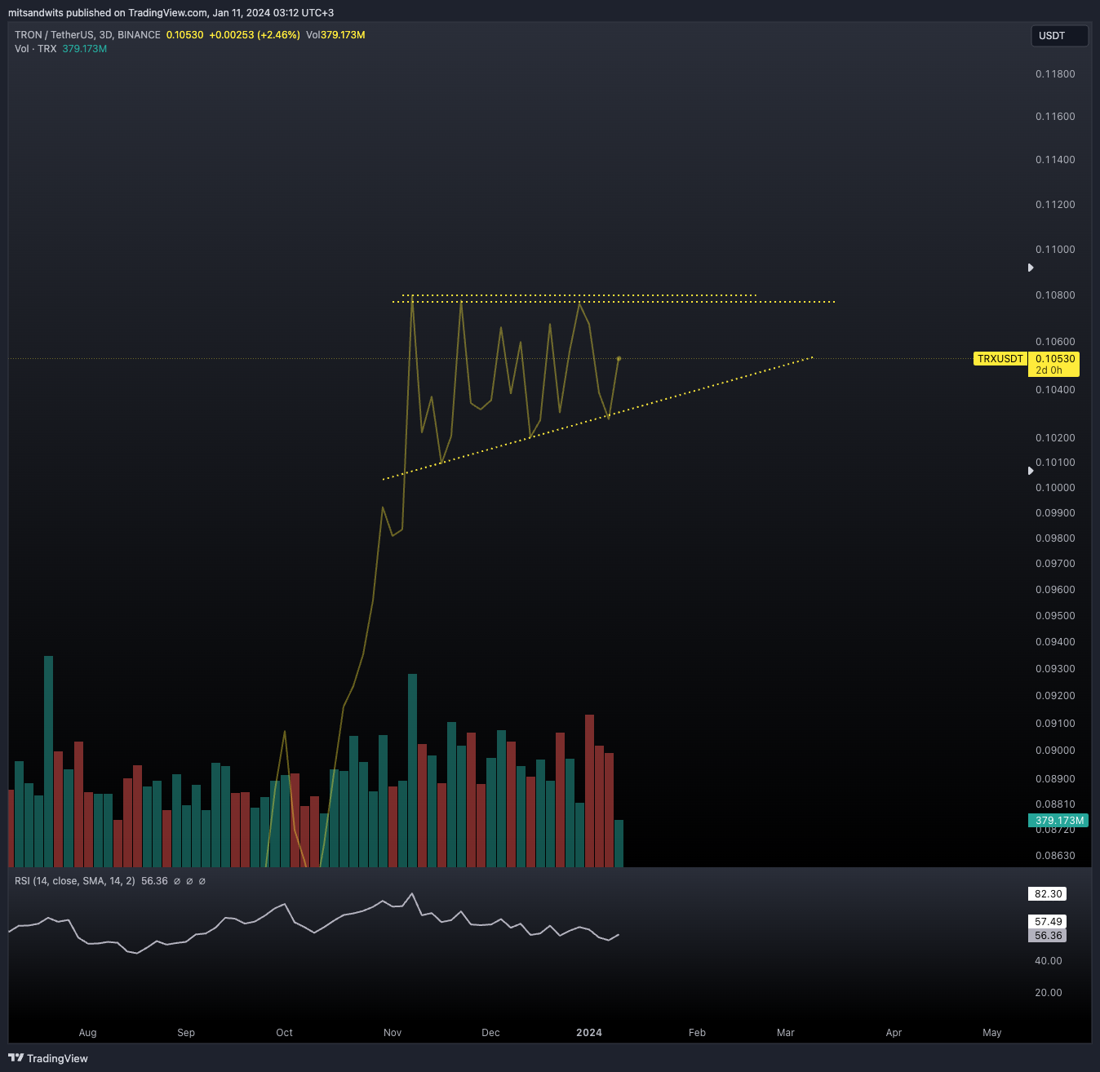Click the TradingView logo in footer
Screen dimensions: 1100x1072
pos(48,1058)
